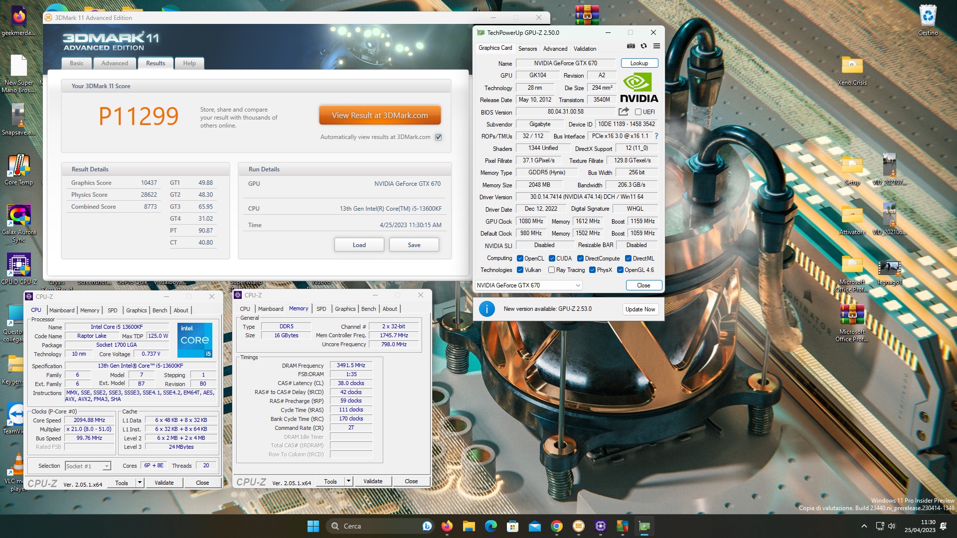Click GPU-Z refresh icon
957x538 pixels.
pos(643,46)
